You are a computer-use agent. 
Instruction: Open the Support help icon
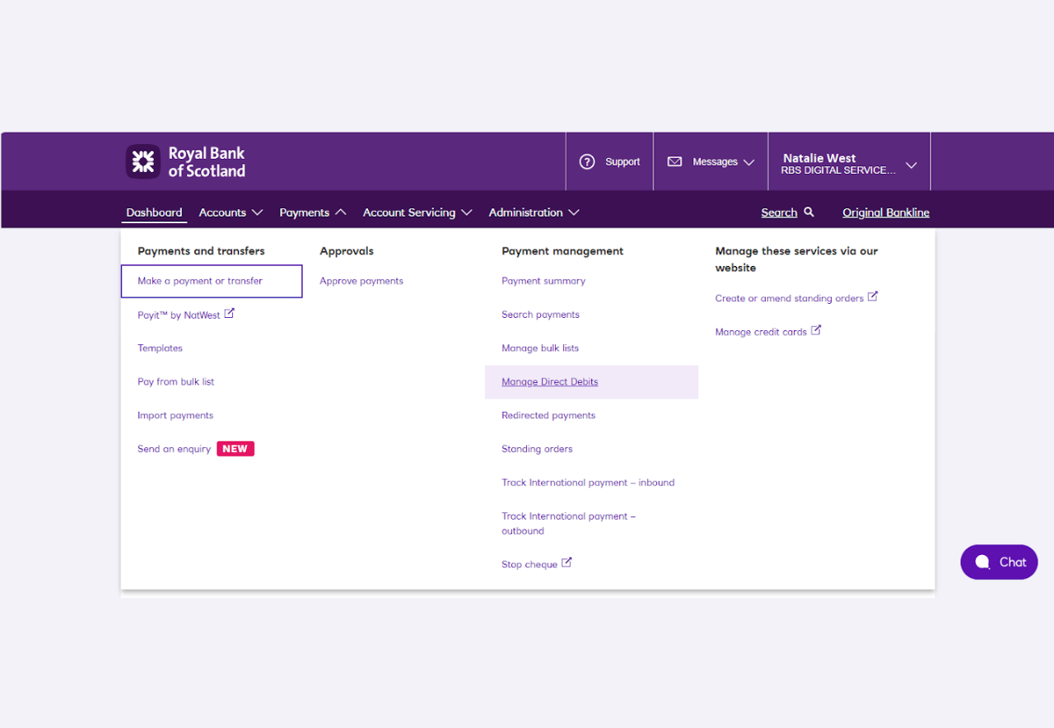pyautogui.click(x=587, y=161)
